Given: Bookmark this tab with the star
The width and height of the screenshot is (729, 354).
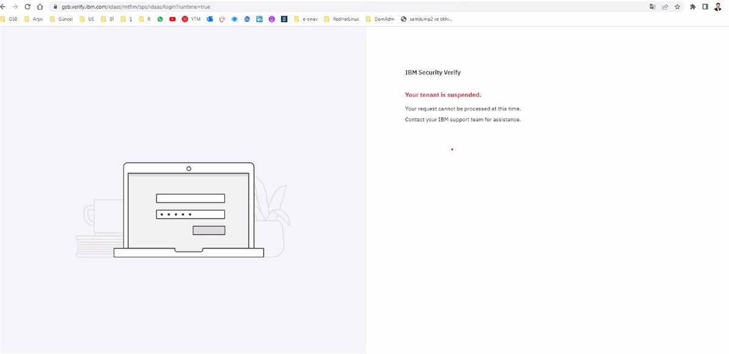Looking at the screenshot, I should 677,7.
